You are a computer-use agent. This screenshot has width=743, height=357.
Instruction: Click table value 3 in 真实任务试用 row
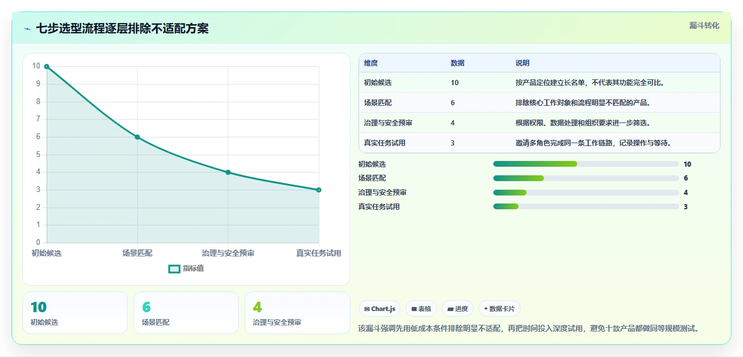(x=453, y=143)
